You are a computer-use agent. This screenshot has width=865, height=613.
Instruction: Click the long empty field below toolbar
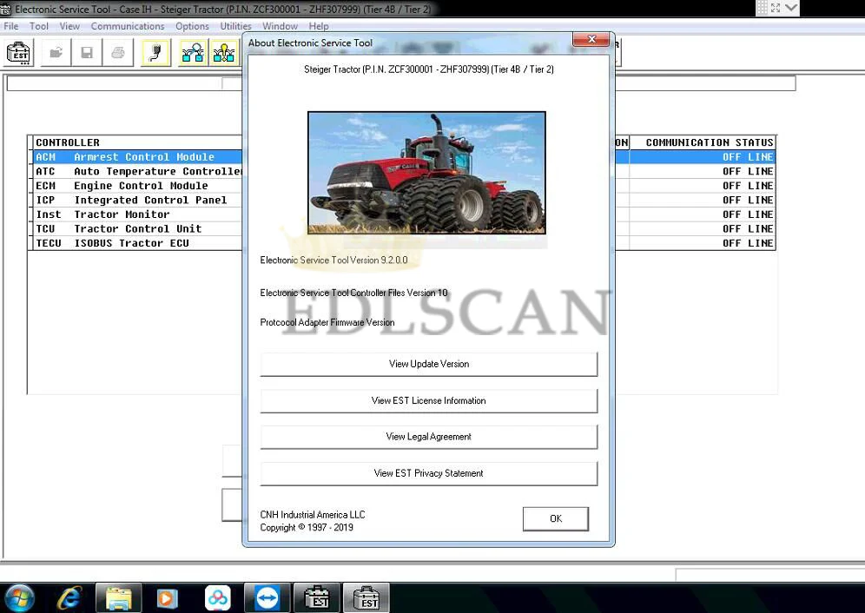401,83
